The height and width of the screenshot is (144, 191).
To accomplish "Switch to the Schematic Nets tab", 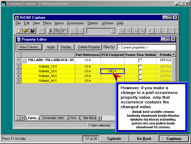I will (53, 118).
